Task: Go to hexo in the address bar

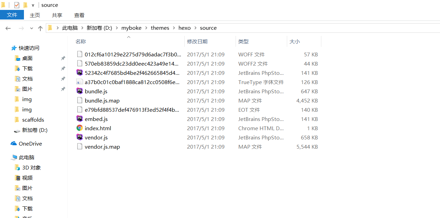Action: 185,28
